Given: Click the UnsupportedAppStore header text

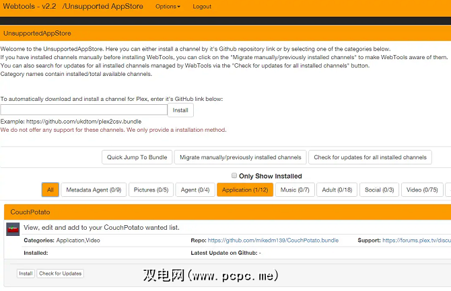Looking at the screenshot, I should [37, 34].
